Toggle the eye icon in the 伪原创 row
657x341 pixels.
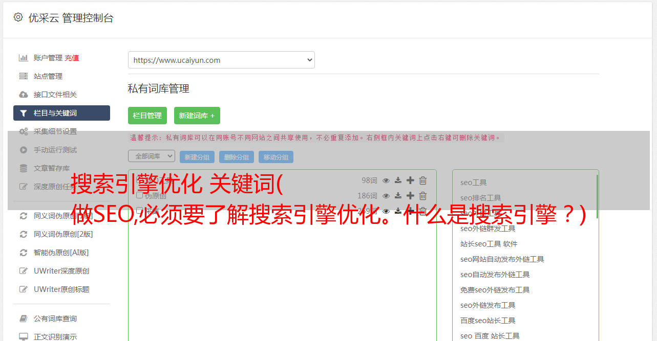(x=386, y=196)
